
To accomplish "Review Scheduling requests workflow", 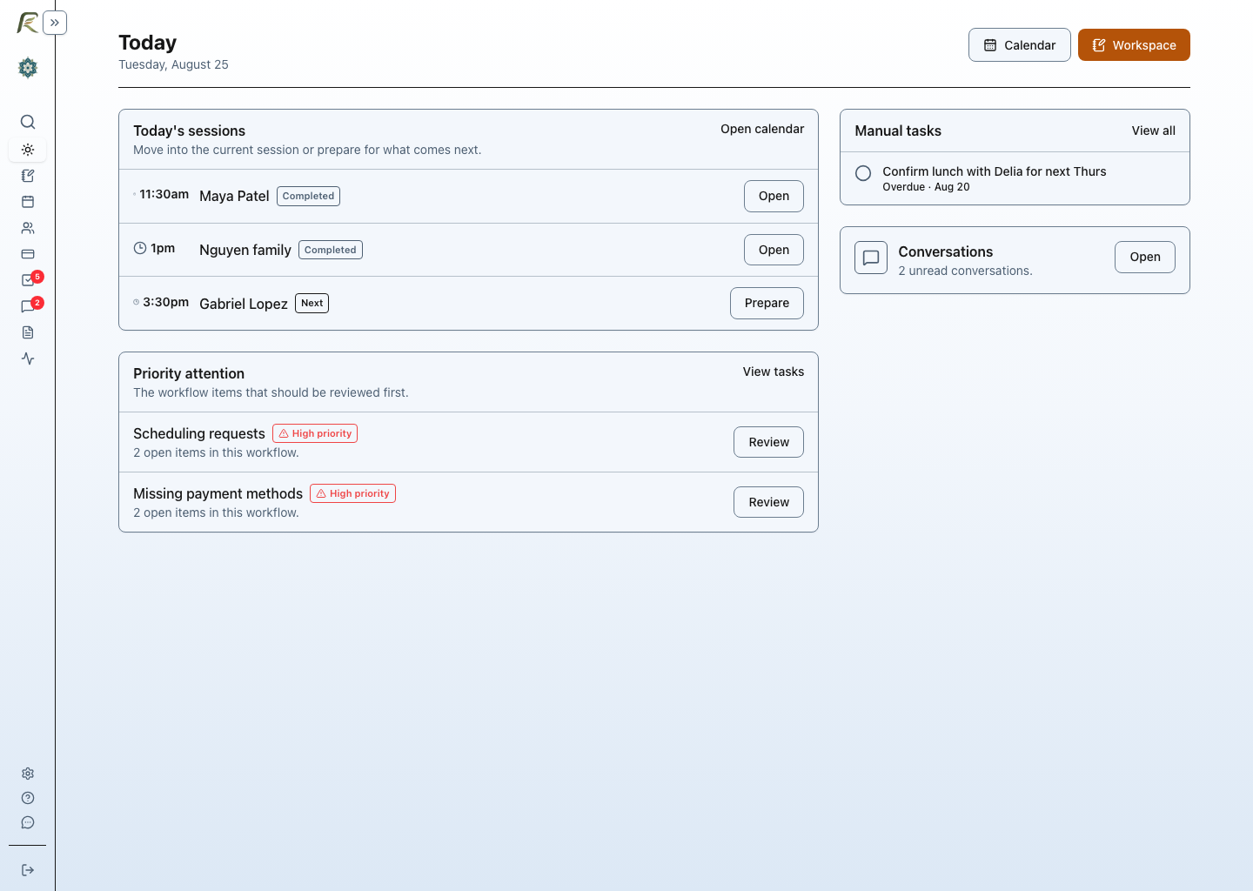I will tap(768, 442).
